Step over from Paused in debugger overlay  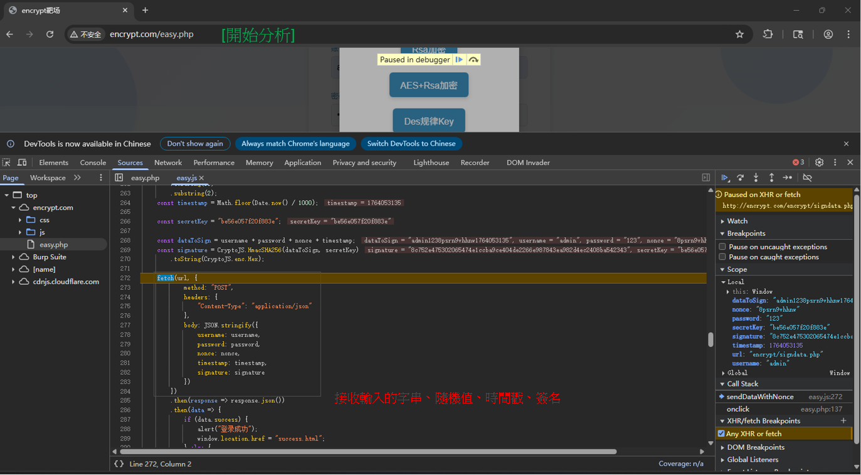tap(473, 60)
